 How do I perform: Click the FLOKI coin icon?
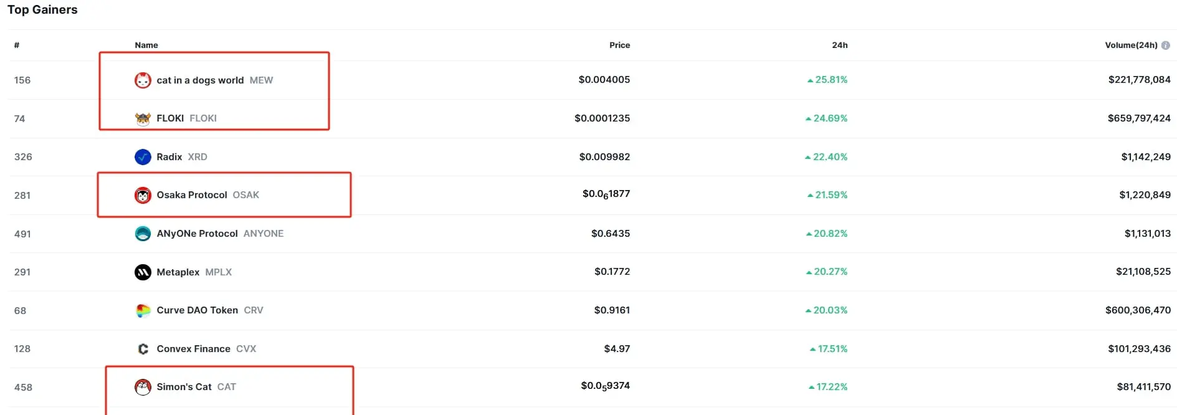(x=143, y=118)
